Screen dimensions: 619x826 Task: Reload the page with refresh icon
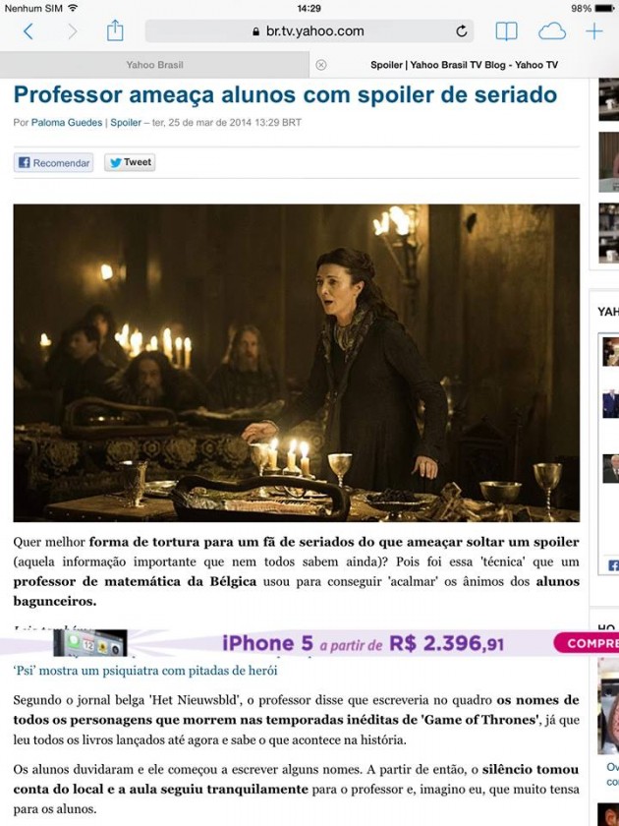pyautogui.click(x=461, y=31)
